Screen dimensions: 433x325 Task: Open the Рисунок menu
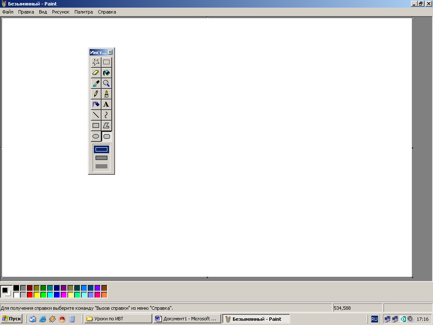[x=60, y=12]
